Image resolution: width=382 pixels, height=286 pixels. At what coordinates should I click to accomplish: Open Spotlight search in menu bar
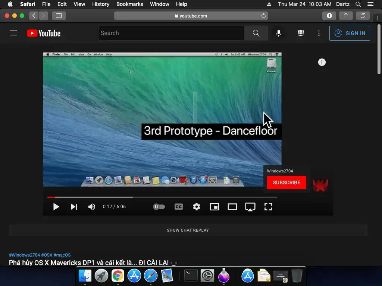point(358,4)
